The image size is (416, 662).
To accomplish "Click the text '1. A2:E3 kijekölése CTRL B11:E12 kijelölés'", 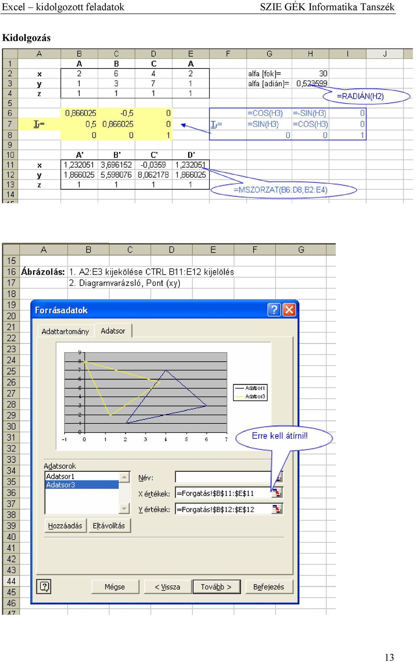I will pos(152,272).
